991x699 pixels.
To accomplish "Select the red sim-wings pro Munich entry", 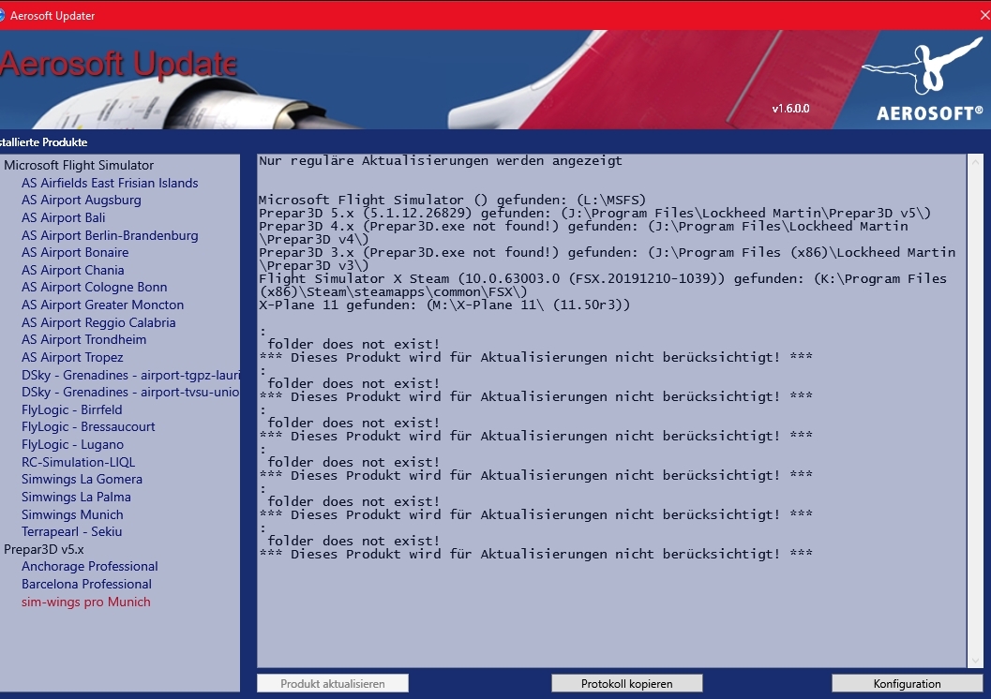I will tap(86, 602).
